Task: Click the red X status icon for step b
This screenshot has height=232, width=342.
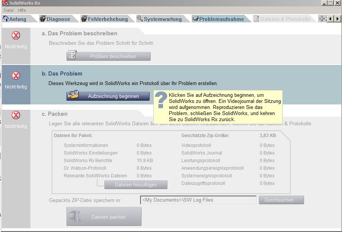Action: point(16,76)
